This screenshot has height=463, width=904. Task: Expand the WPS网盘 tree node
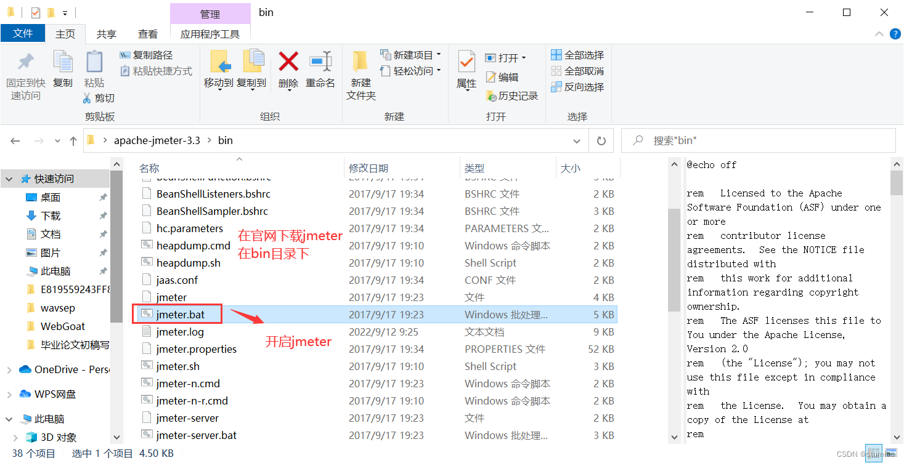pos(9,394)
